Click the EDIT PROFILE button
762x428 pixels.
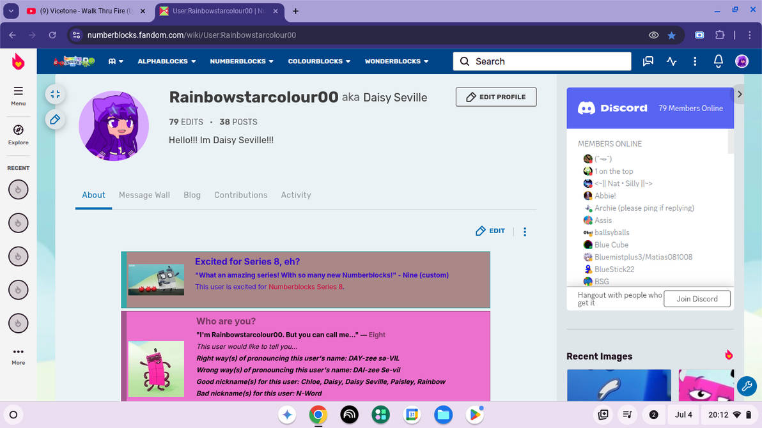(x=495, y=96)
